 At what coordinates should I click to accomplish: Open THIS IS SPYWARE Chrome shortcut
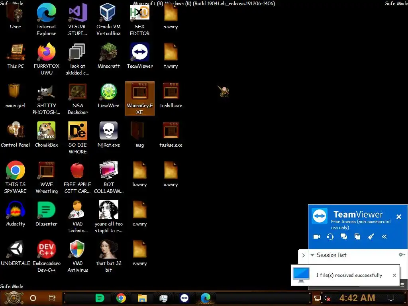click(x=16, y=178)
